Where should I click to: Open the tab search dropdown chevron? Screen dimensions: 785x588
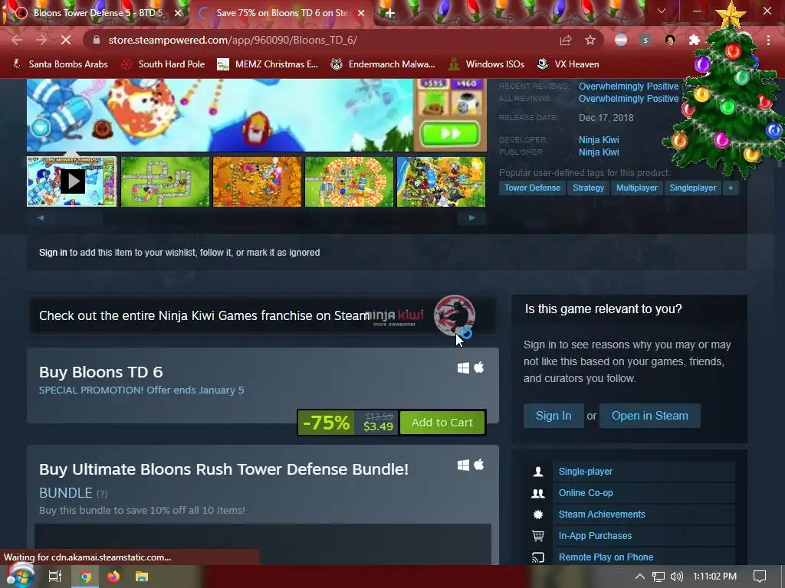click(x=662, y=11)
